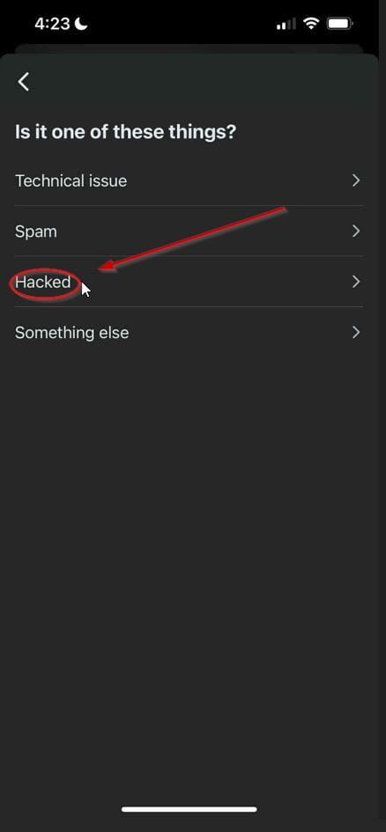Go back using the left arrow icon
Screen dimensions: 386x832
(x=24, y=82)
